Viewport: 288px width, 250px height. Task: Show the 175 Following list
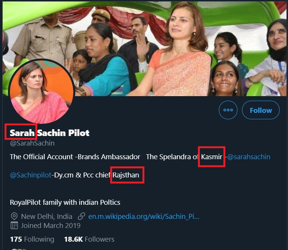coord(32,239)
